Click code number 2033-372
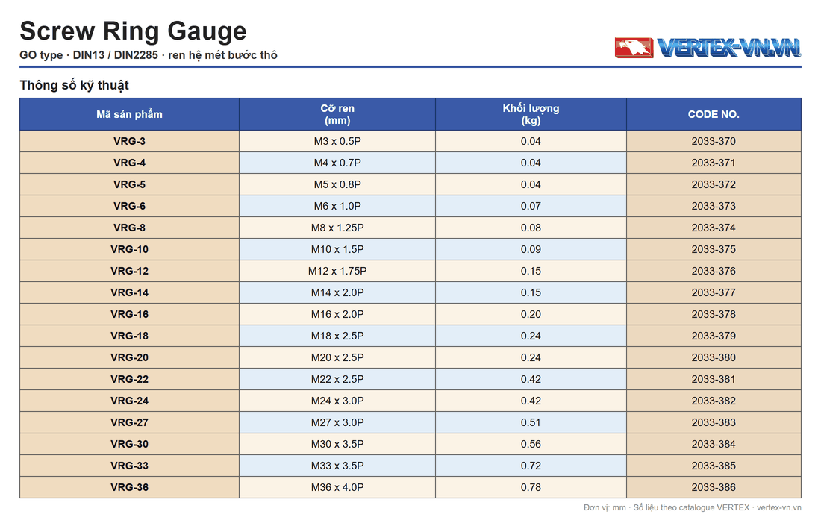The image size is (821, 526). [x=714, y=184]
